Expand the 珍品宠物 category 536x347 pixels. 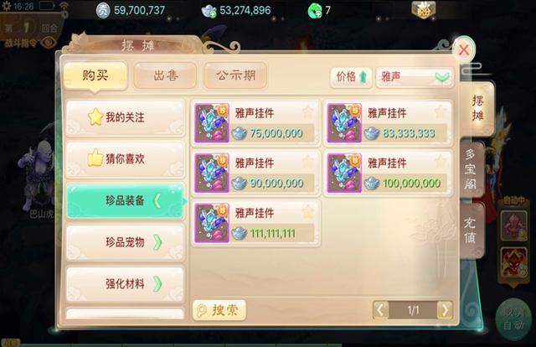(x=126, y=242)
